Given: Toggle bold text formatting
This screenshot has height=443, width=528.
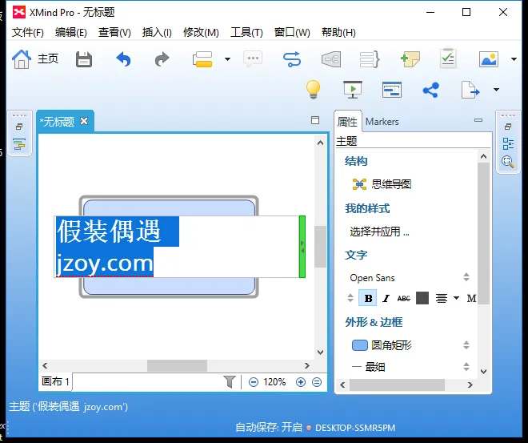Looking at the screenshot, I should click(368, 299).
